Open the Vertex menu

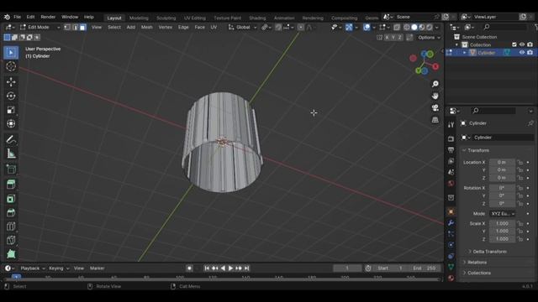point(165,27)
